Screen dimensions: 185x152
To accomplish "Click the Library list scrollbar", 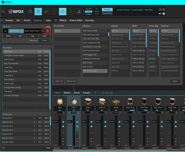I will (108, 34).
